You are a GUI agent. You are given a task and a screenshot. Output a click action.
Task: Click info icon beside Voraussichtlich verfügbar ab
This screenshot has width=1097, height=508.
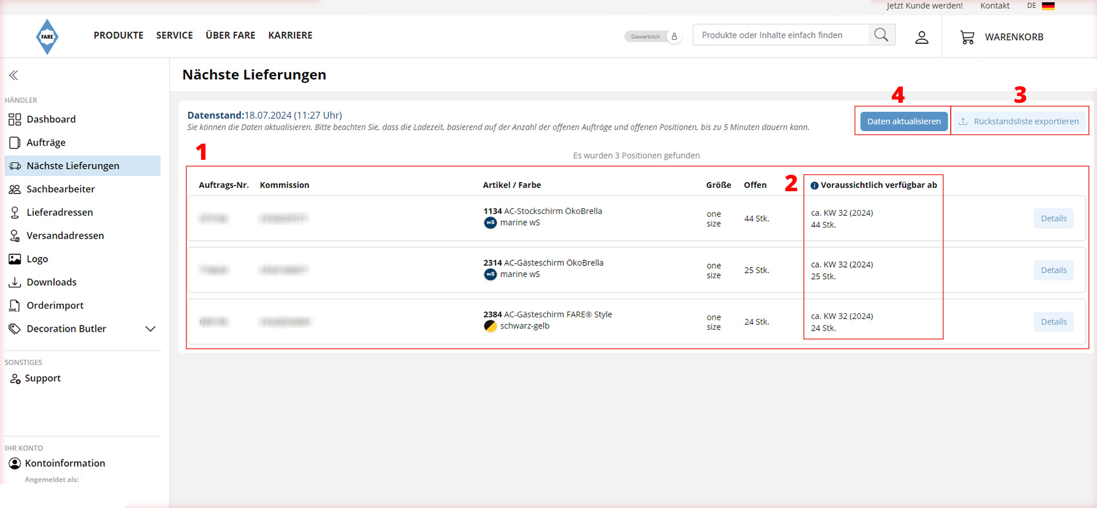(815, 186)
